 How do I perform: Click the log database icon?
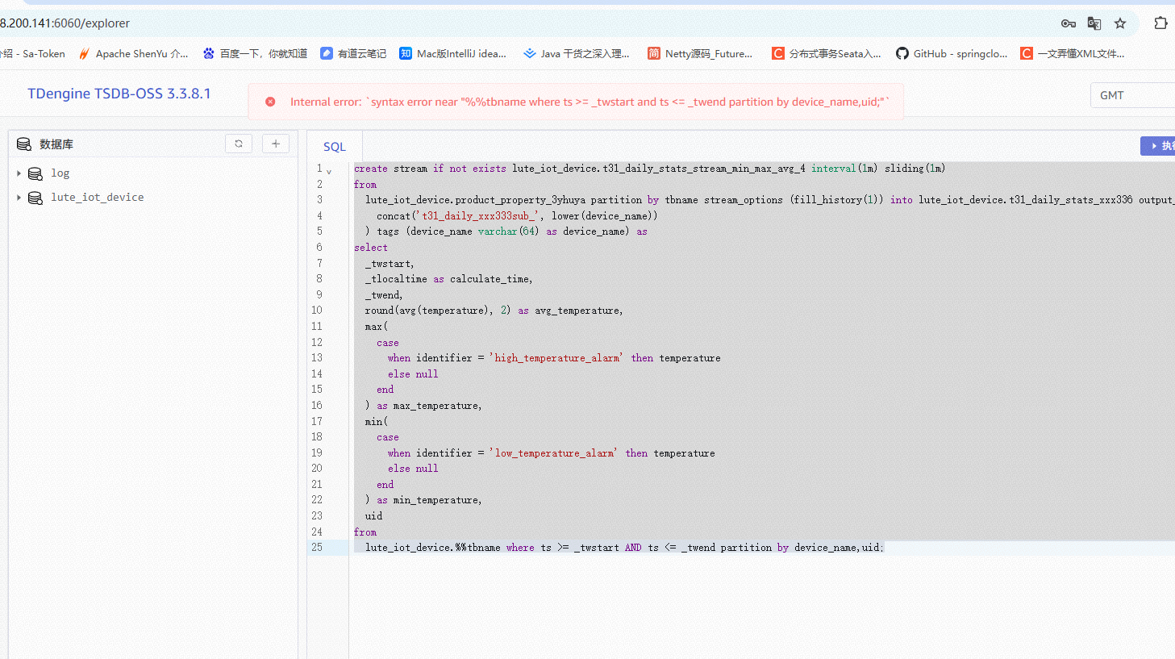[x=35, y=173]
